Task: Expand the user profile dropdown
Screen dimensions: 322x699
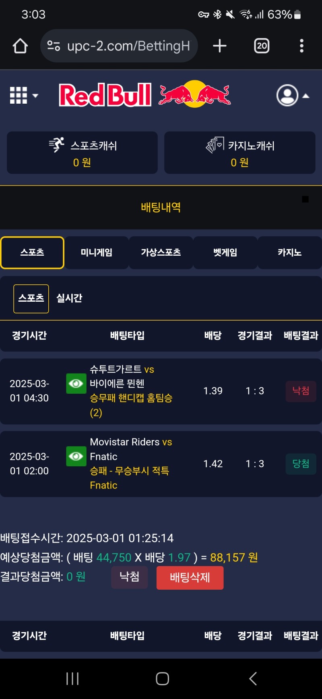Action: (293, 96)
